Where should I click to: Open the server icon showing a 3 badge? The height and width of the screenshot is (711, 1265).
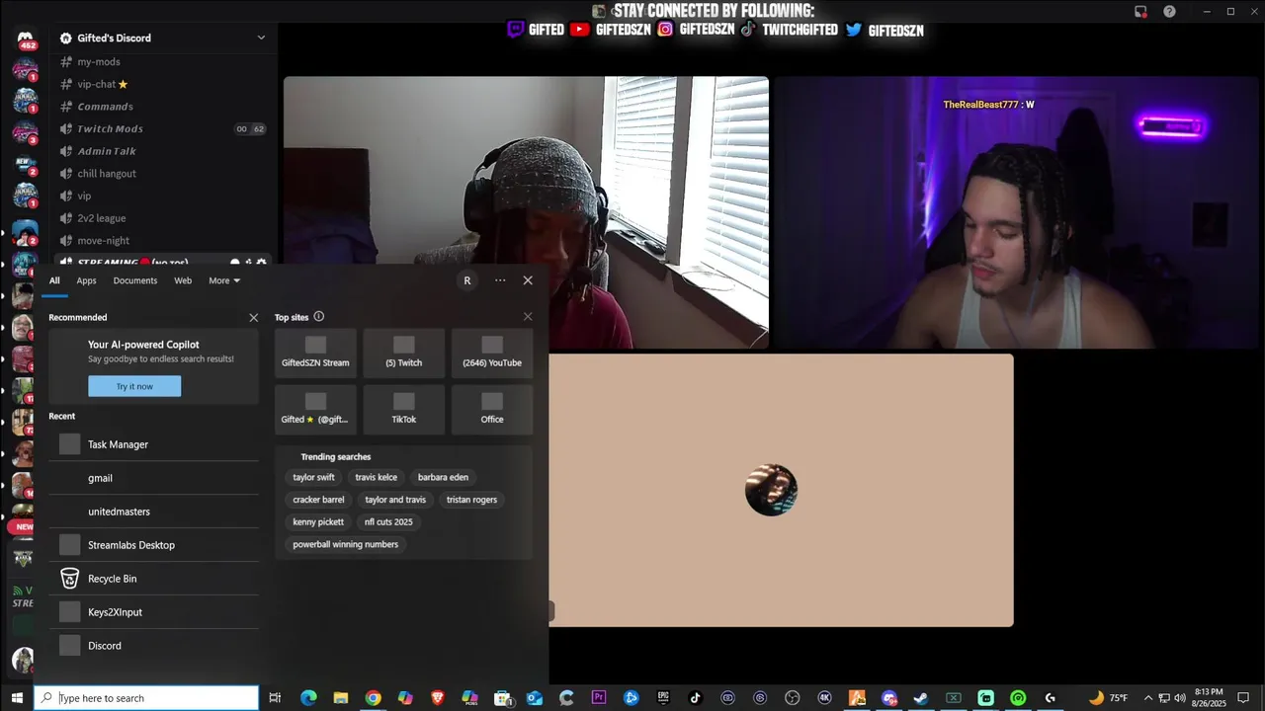click(25, 132)
